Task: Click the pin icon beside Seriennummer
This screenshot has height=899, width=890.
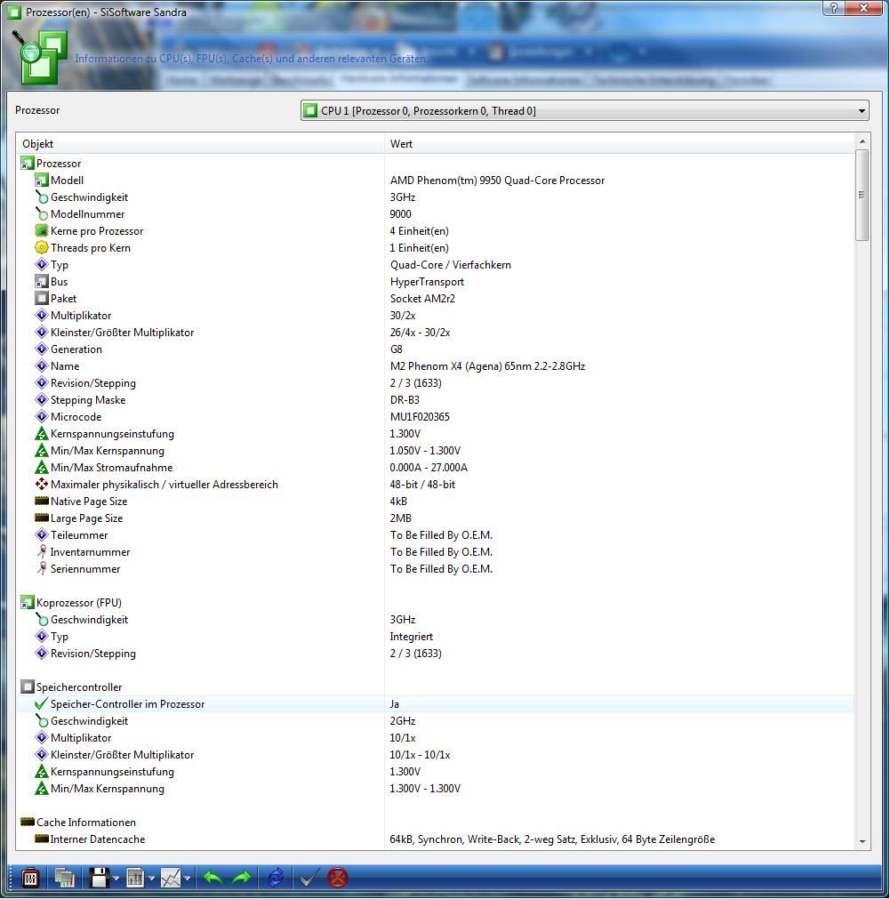Action: (41, 569)
